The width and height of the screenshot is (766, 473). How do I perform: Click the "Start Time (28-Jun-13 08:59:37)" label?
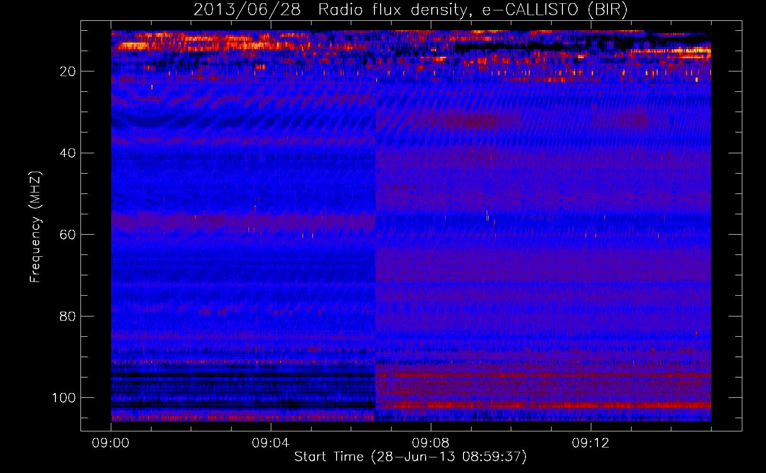point(410,457)
